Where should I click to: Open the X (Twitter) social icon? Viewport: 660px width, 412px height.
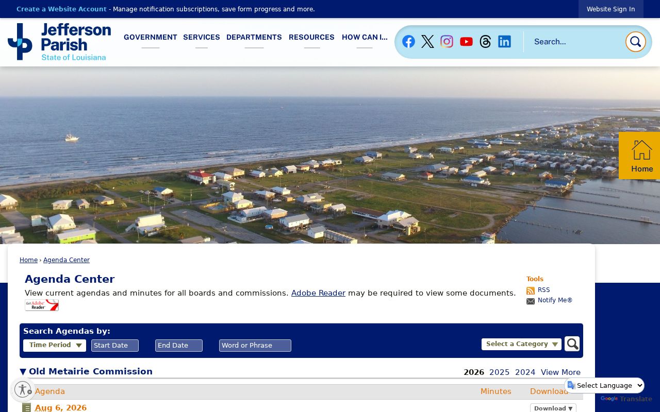(427, 42)
